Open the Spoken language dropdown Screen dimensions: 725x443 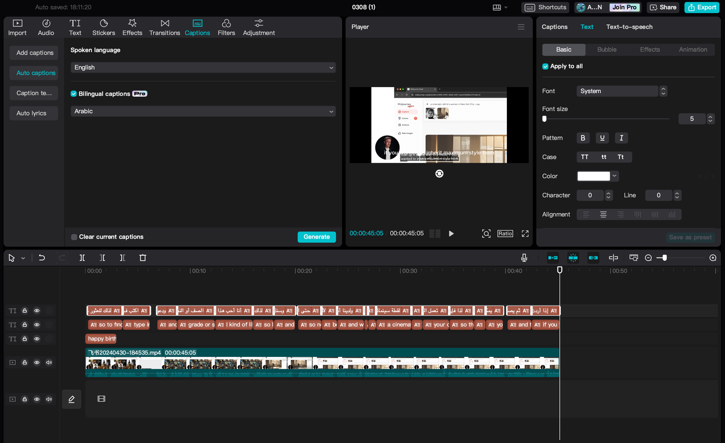203,67
